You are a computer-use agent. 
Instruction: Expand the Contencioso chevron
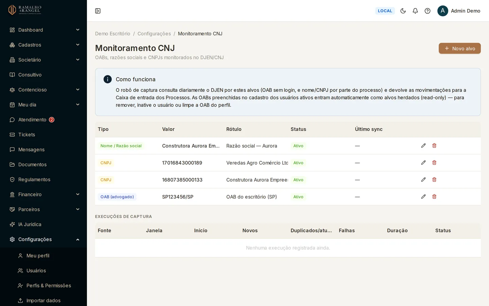point(78,90)
